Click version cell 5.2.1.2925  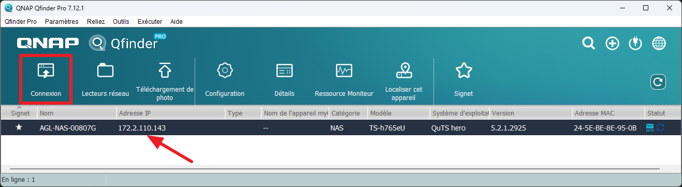pos(509,127)
